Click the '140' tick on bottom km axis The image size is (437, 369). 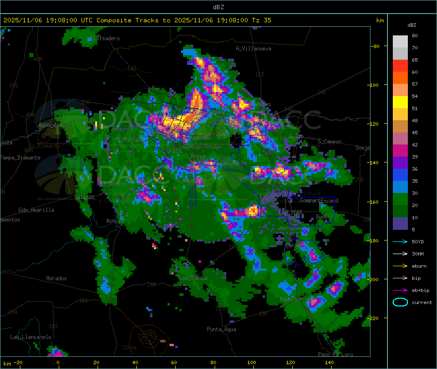(329, 362)
